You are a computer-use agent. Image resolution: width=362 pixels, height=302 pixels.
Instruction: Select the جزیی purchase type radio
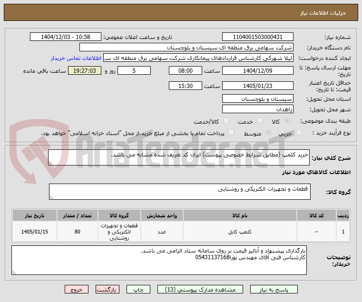point(299,133)
